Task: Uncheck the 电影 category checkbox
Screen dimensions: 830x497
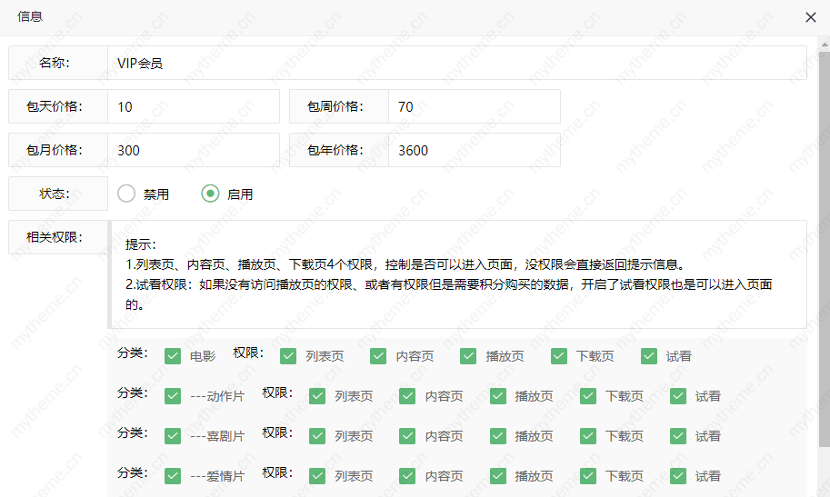Action: click(x=173, y=356)
